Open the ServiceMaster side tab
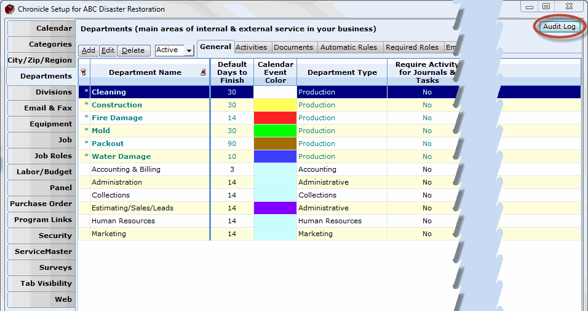This screenshot has width=588, height=311. click(x=41, y=251)
